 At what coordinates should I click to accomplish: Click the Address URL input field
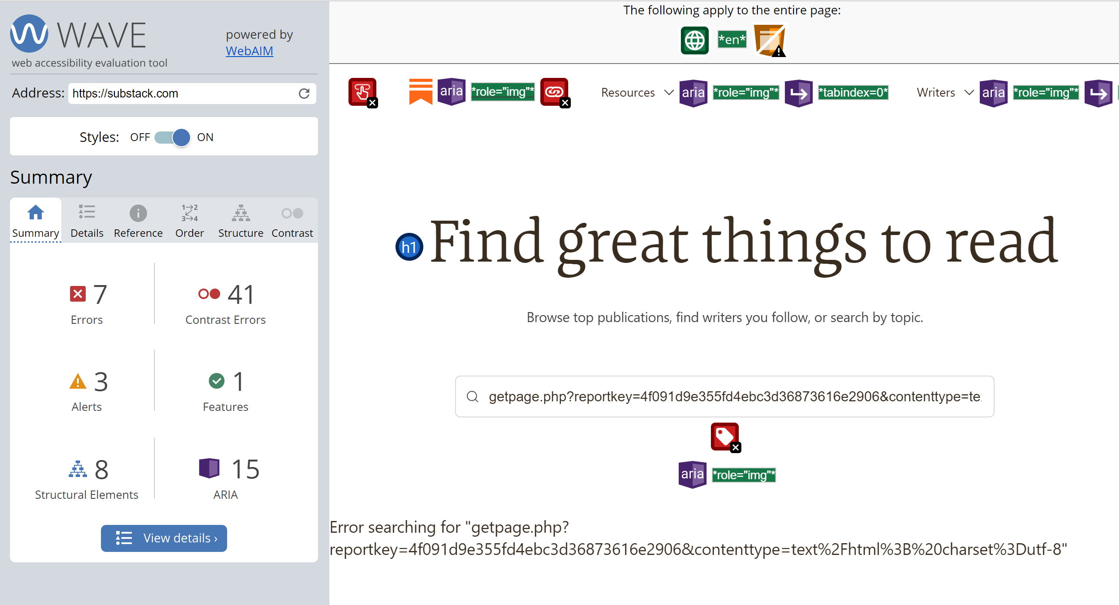pos(192,94)
